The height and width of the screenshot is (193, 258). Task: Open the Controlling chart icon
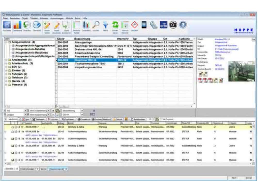(86, 25)
